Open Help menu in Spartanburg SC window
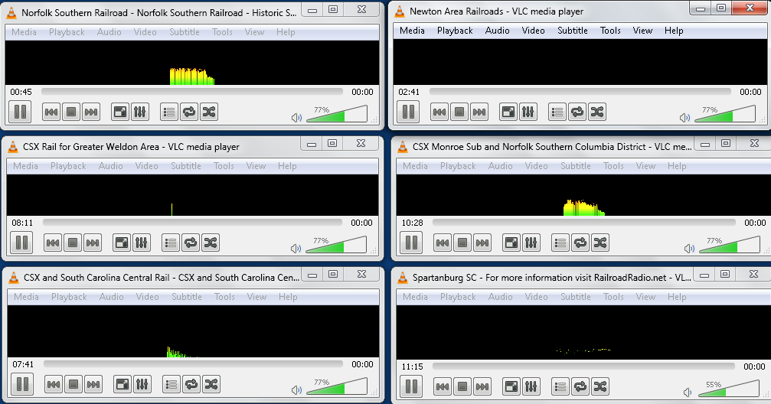This screenshot has width=771, height=404. 677,297
